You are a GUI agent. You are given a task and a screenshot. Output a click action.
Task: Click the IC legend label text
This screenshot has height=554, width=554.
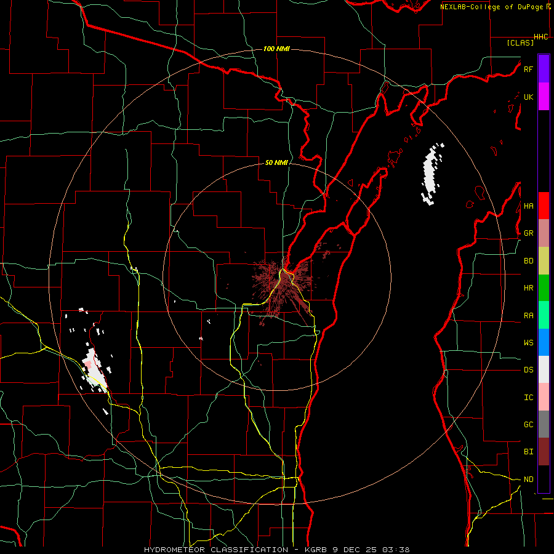(x=528, y=398)
